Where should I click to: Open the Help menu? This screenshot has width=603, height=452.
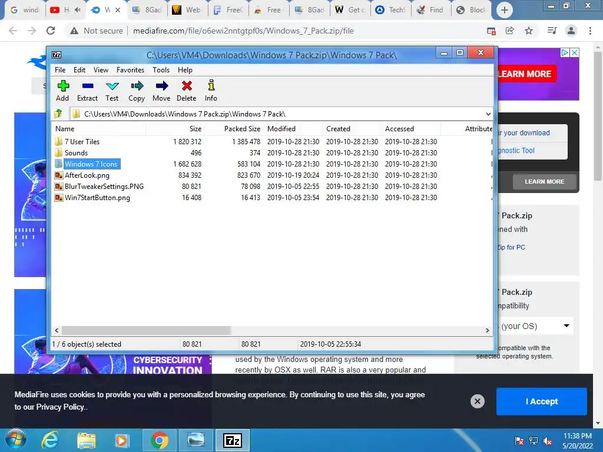click(185, 70)
